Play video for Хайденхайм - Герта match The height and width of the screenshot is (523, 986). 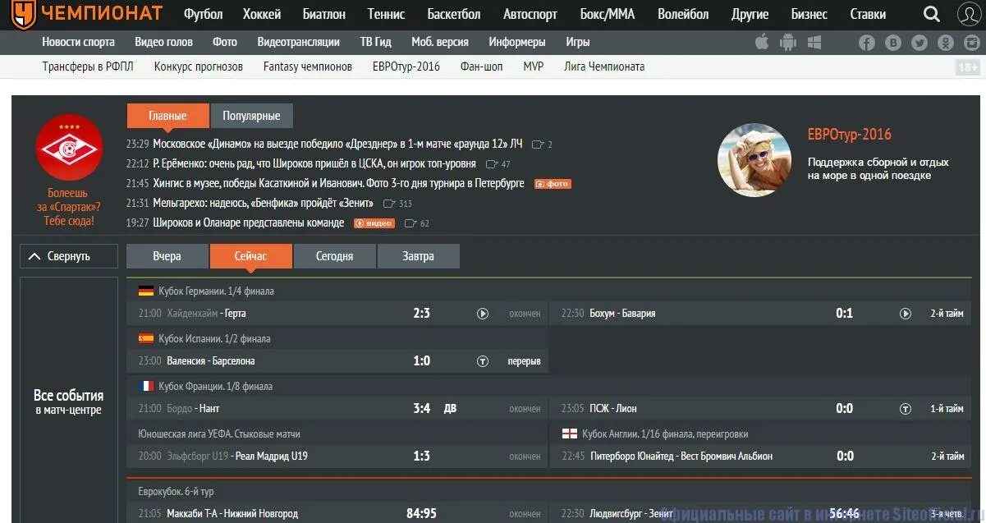(x=483, y=314)
